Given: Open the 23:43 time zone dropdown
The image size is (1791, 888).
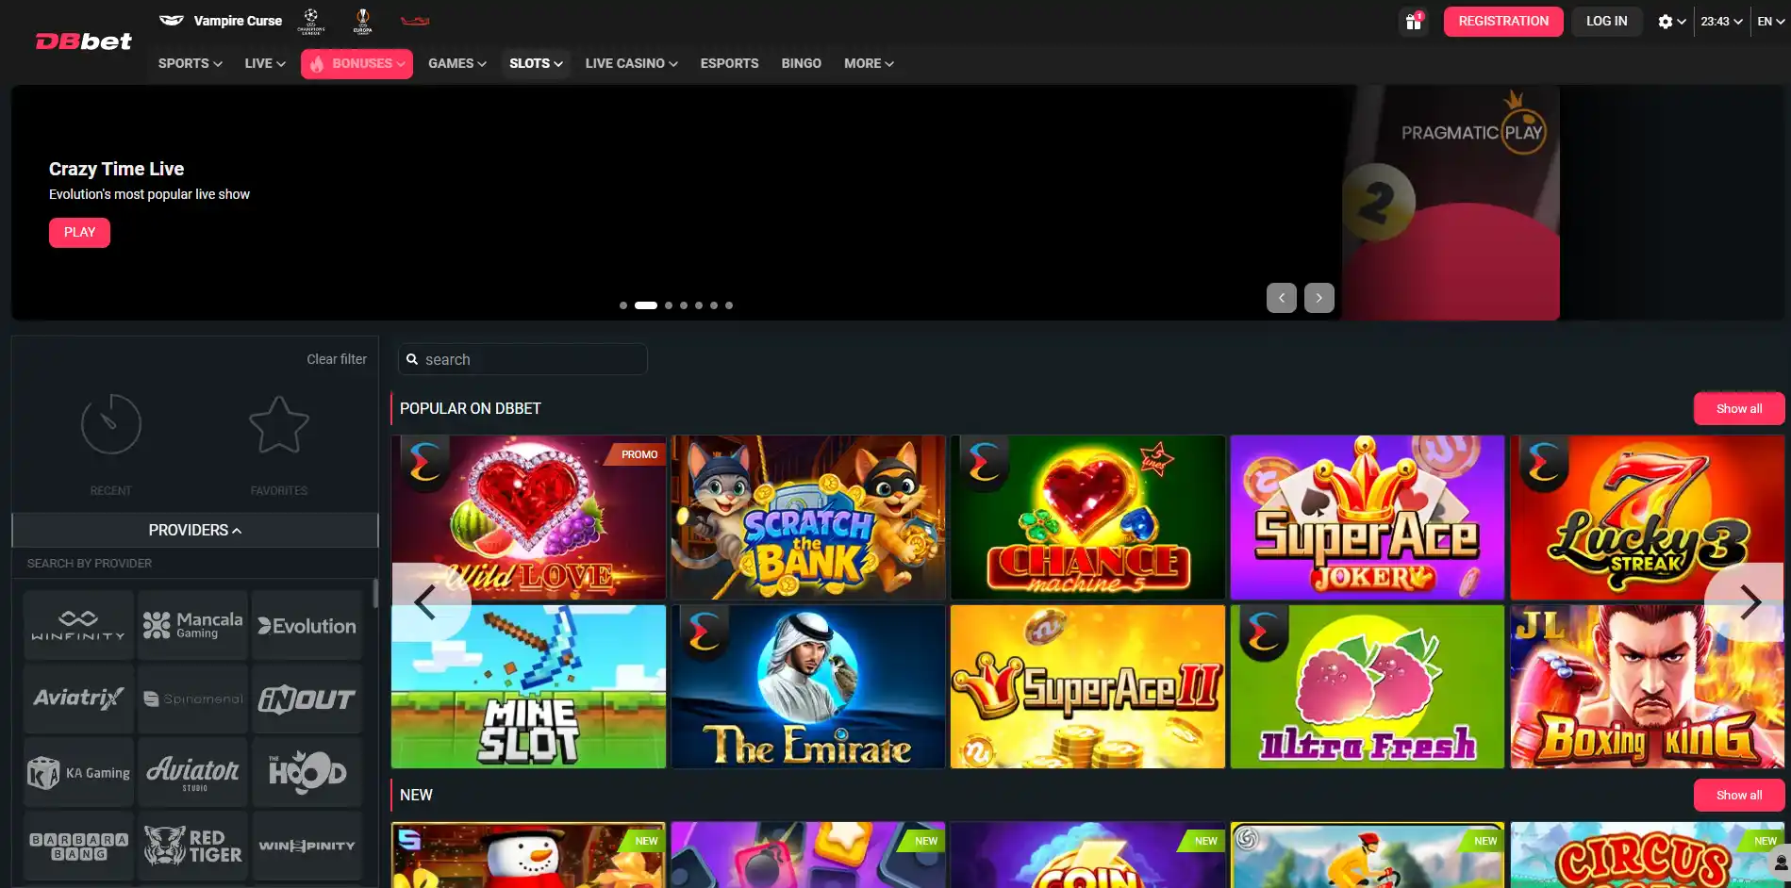Looking at the screenshot, I should [1721, 21].
